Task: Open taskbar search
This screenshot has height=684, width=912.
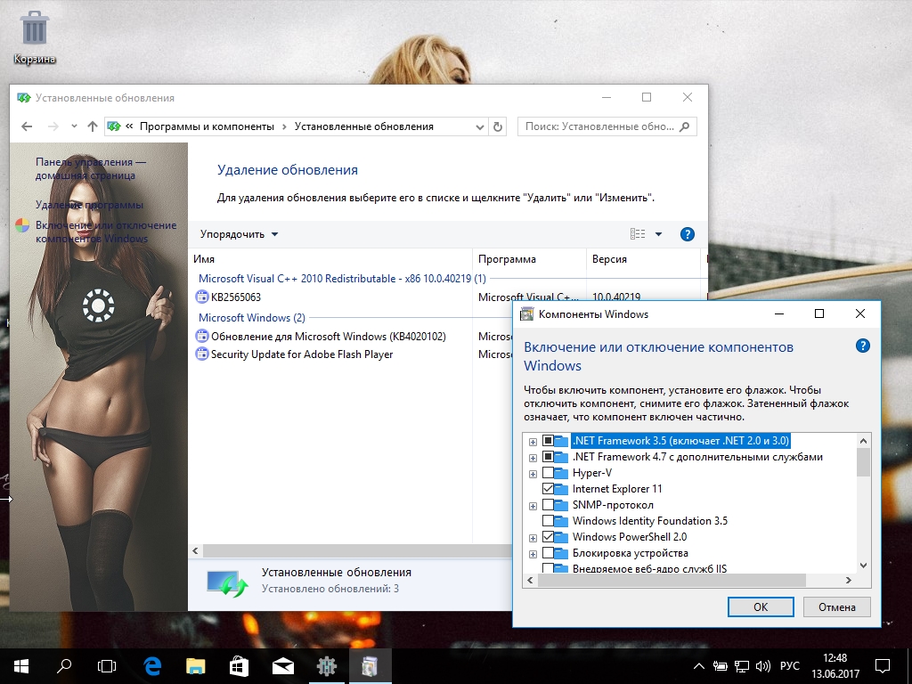Action: (x=64, y=666)
